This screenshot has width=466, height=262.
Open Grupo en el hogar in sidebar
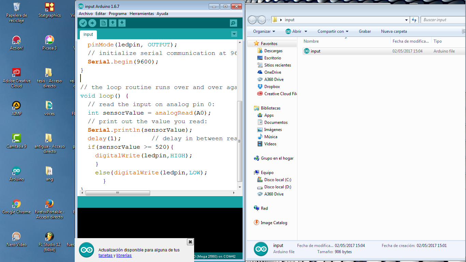(277, 158)
